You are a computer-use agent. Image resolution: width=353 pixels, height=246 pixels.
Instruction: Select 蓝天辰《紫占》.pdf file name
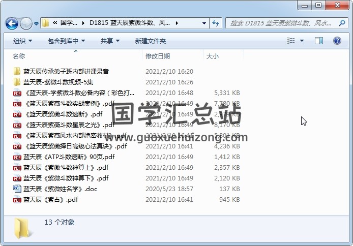point(51,200)
